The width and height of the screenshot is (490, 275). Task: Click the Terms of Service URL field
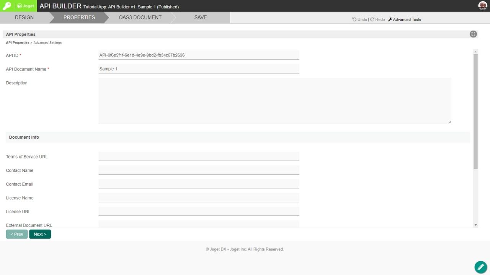point(199,156)
